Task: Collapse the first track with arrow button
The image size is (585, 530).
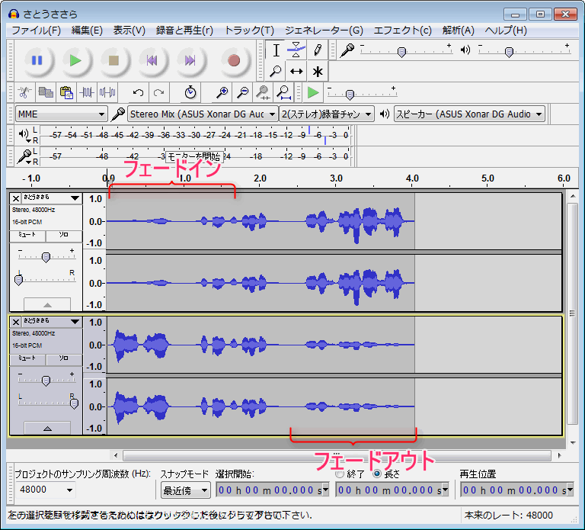Action: click(47, 304)
